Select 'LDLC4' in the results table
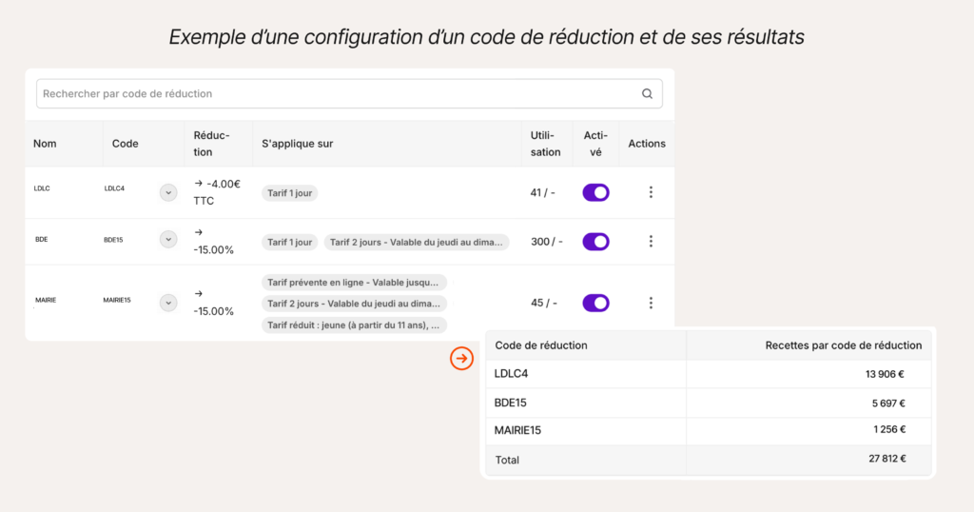 (x=511, y=373)
